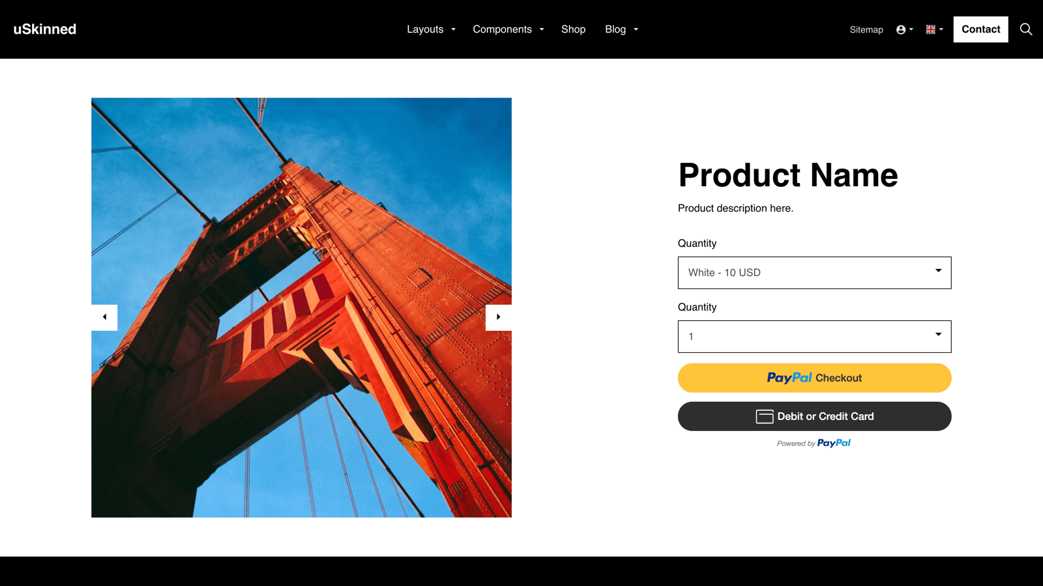1043x586 pixels.
Task: Click the Powered by PayPal logo
Action: pyautogui.click(x=814, y=443)
